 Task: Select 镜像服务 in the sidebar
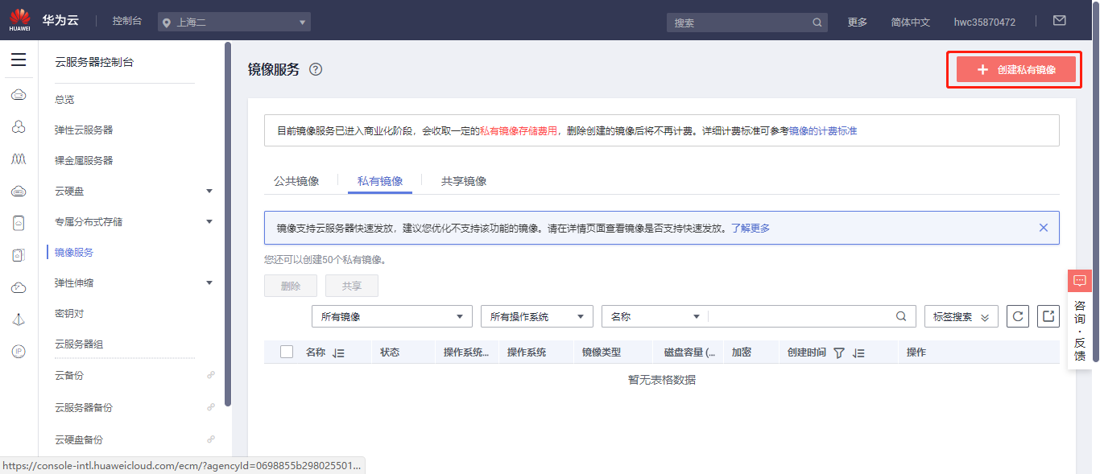[x=74, y=252]
